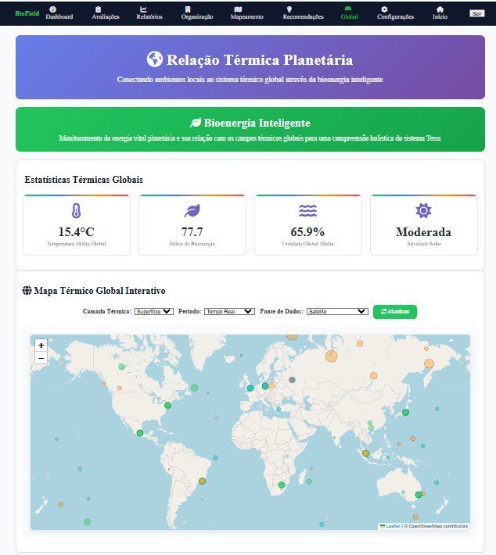Go to Dashboard in the navigation bar
496x555 pixels.
pos(58,13)
